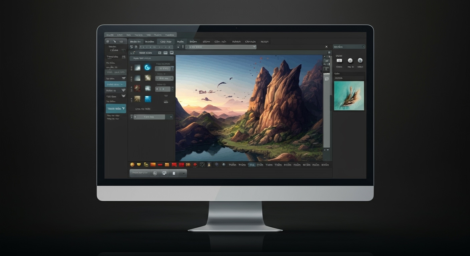470x256 pixels.
Task: Click the X button above the right panel
Action: [326, 47]
